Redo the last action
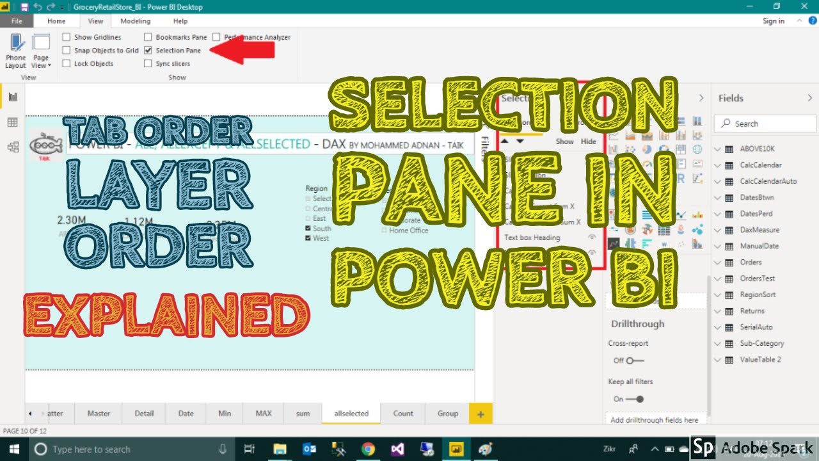Viewport: 819px width, 461px height. point(51,7)
